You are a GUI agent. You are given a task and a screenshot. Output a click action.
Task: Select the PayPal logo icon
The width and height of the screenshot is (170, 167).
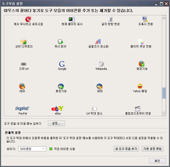[x=22, y=108]
